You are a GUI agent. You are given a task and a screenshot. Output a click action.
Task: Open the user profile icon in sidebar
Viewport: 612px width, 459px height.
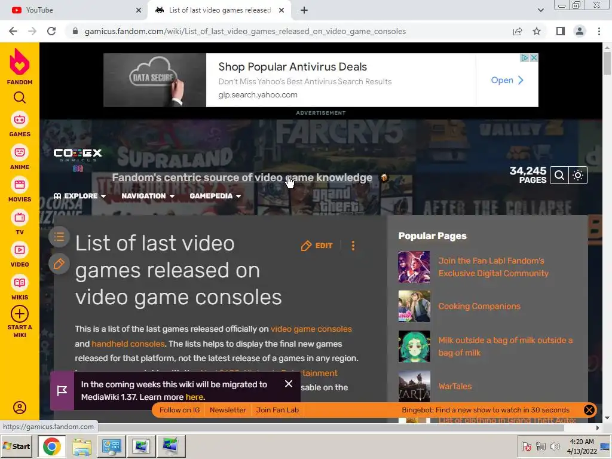[x=20, y=408]
